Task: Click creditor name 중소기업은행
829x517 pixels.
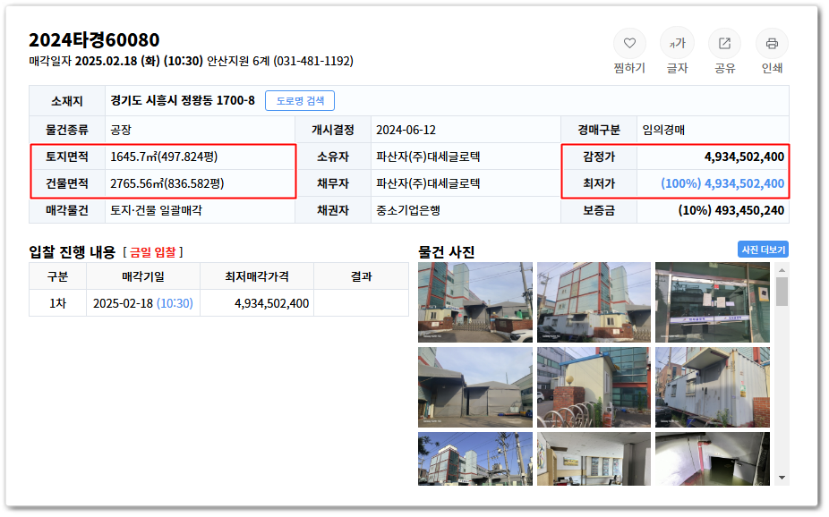Action: [x=407, y=211]
